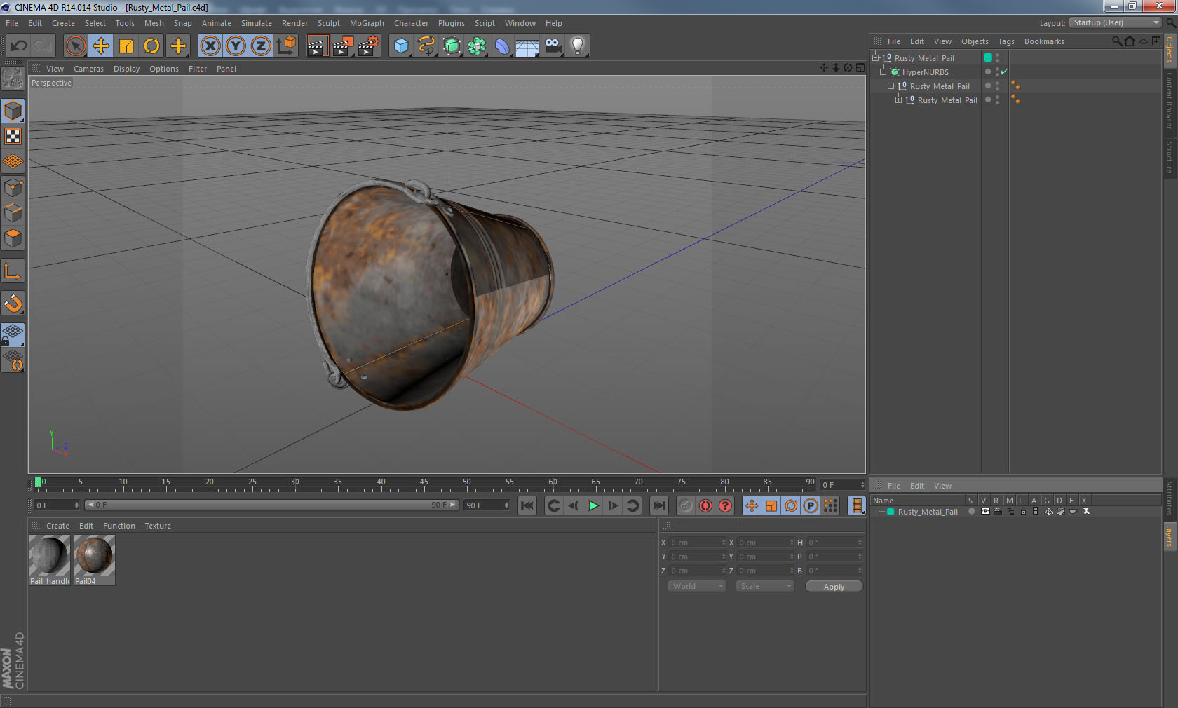
Task: Open the Cameras menu in viewport
Action: click(x=88, y=69)
